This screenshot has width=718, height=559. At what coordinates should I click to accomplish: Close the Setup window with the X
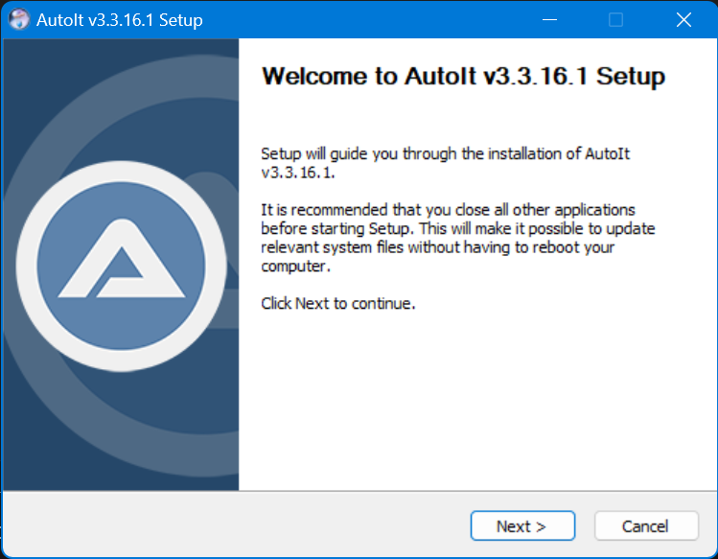[683, 20]
